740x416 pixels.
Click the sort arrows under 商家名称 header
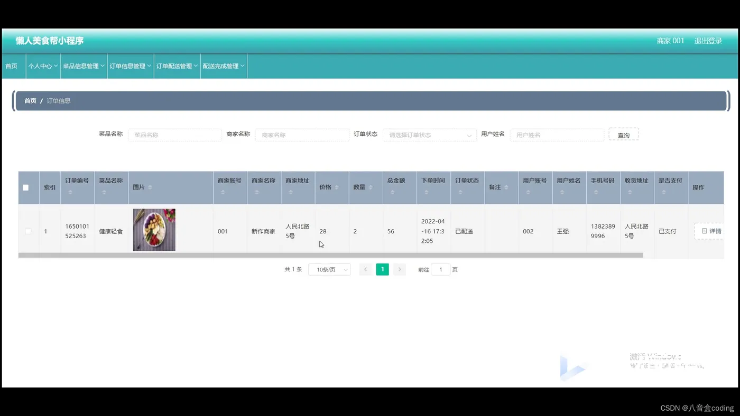coord(256,192)
